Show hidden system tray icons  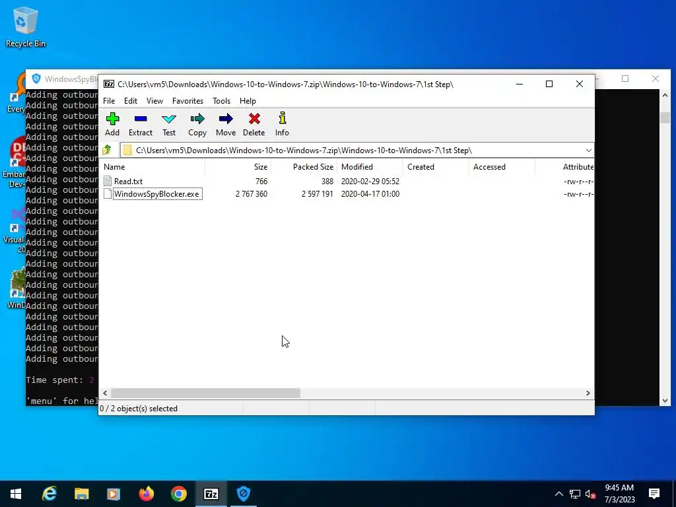point(558,494)
